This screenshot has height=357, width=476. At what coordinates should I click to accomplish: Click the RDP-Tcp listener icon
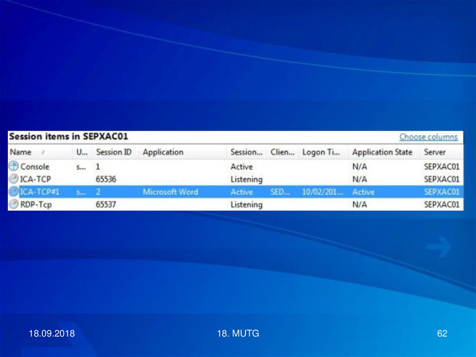(x=13, y=204)
